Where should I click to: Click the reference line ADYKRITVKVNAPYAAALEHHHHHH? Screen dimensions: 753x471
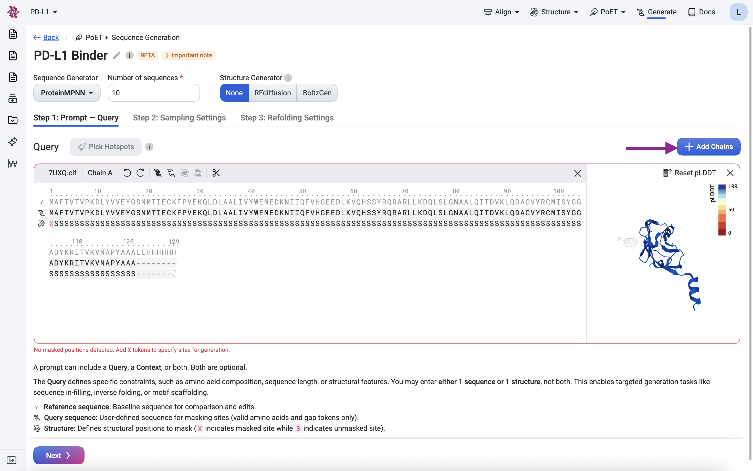coord(113,252)
